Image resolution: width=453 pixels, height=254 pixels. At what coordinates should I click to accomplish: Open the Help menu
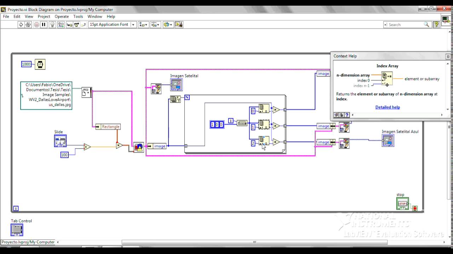coord(111,16)
